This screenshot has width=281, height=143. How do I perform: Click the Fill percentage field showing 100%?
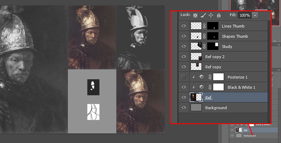click(x=245, y=15)
